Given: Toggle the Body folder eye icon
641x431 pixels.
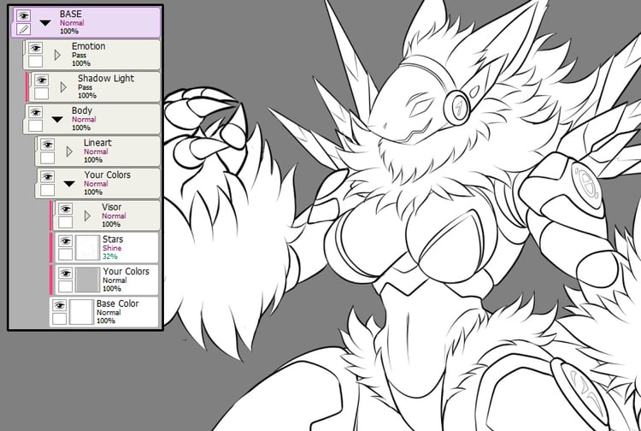Looking at the screenshot, I should [36, 112].
